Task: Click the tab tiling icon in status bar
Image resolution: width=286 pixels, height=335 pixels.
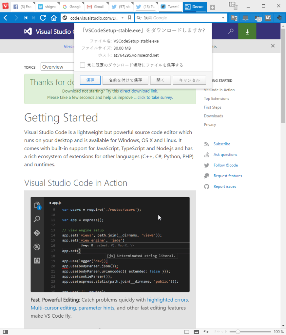Action: pos(187,332)
